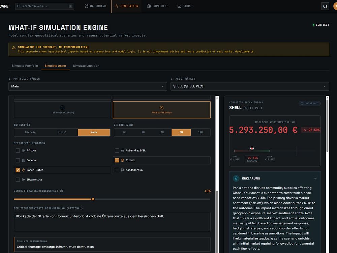Click the Template Beschreibung text box
The height and width of the screenshot is (253, 337).
coord(112,244)
